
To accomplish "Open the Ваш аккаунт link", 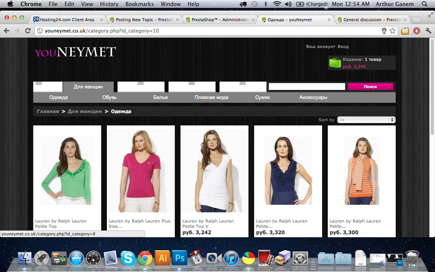I will pos(321,46).
